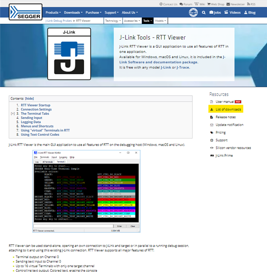267x272 pixels.
Task: Jump to The Terminal Tabs section
Action: coord(35,114)
